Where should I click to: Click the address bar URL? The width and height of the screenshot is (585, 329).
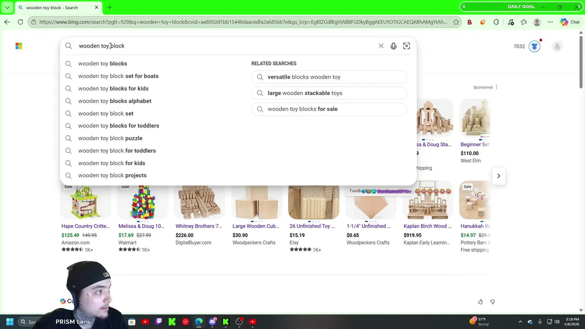pyautogui.click(x=243, y=22)
